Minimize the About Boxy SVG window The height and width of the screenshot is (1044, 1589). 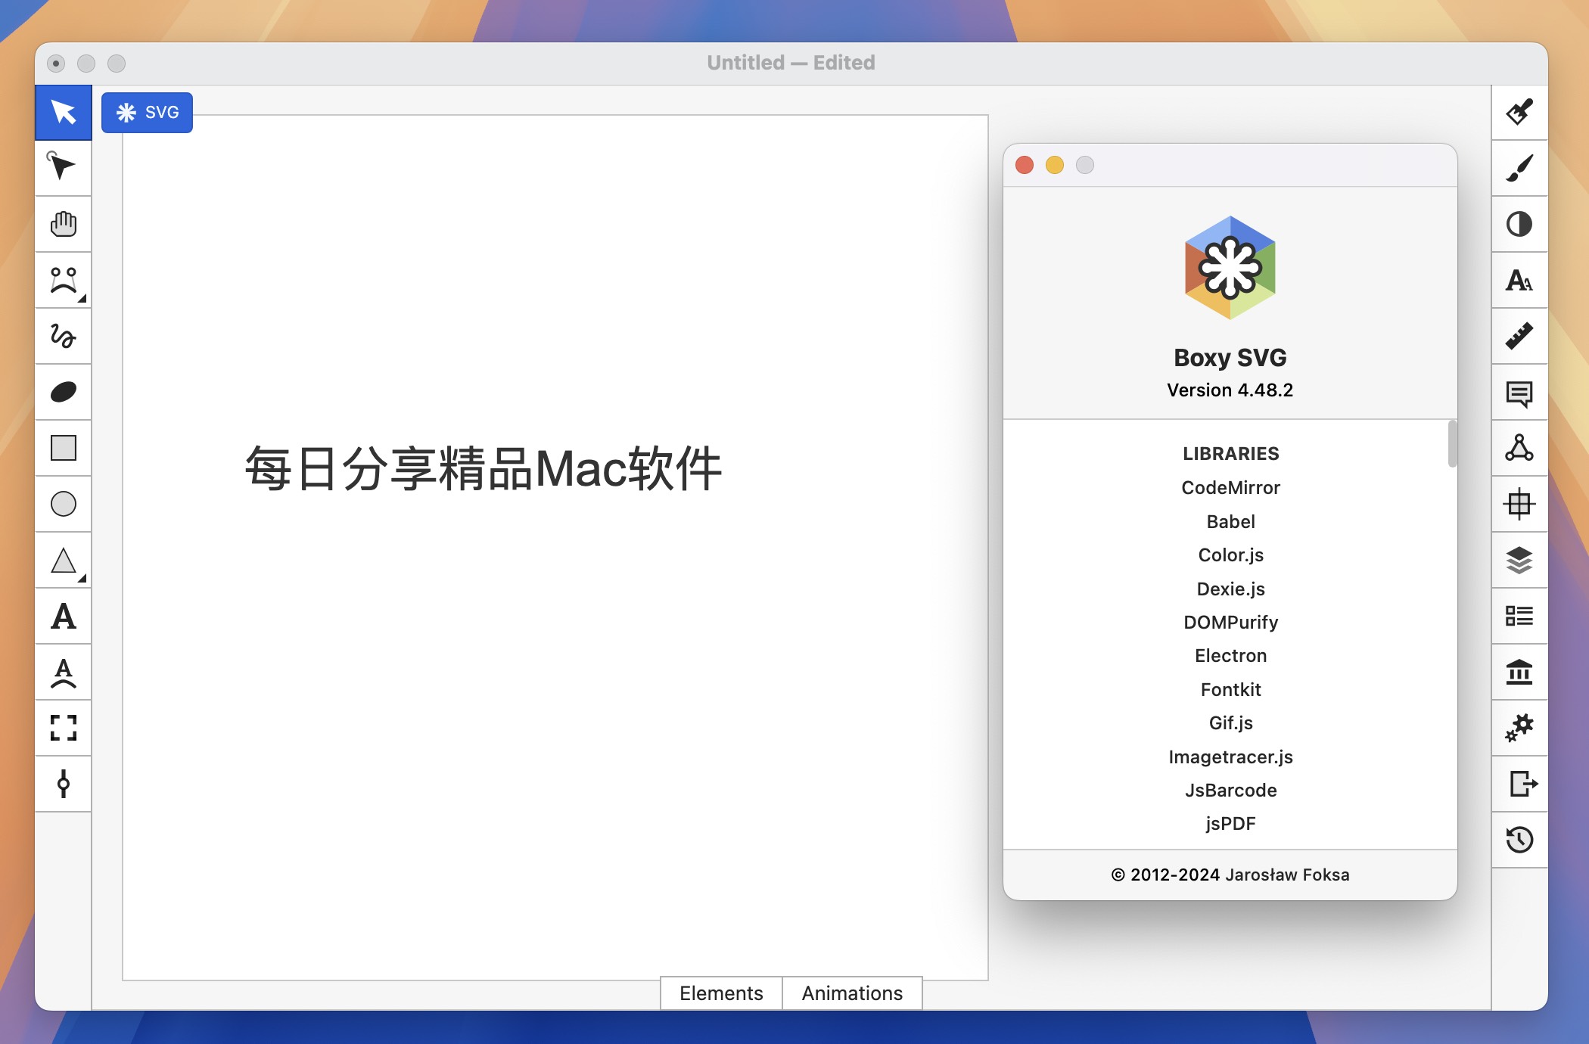[1055, 165]
